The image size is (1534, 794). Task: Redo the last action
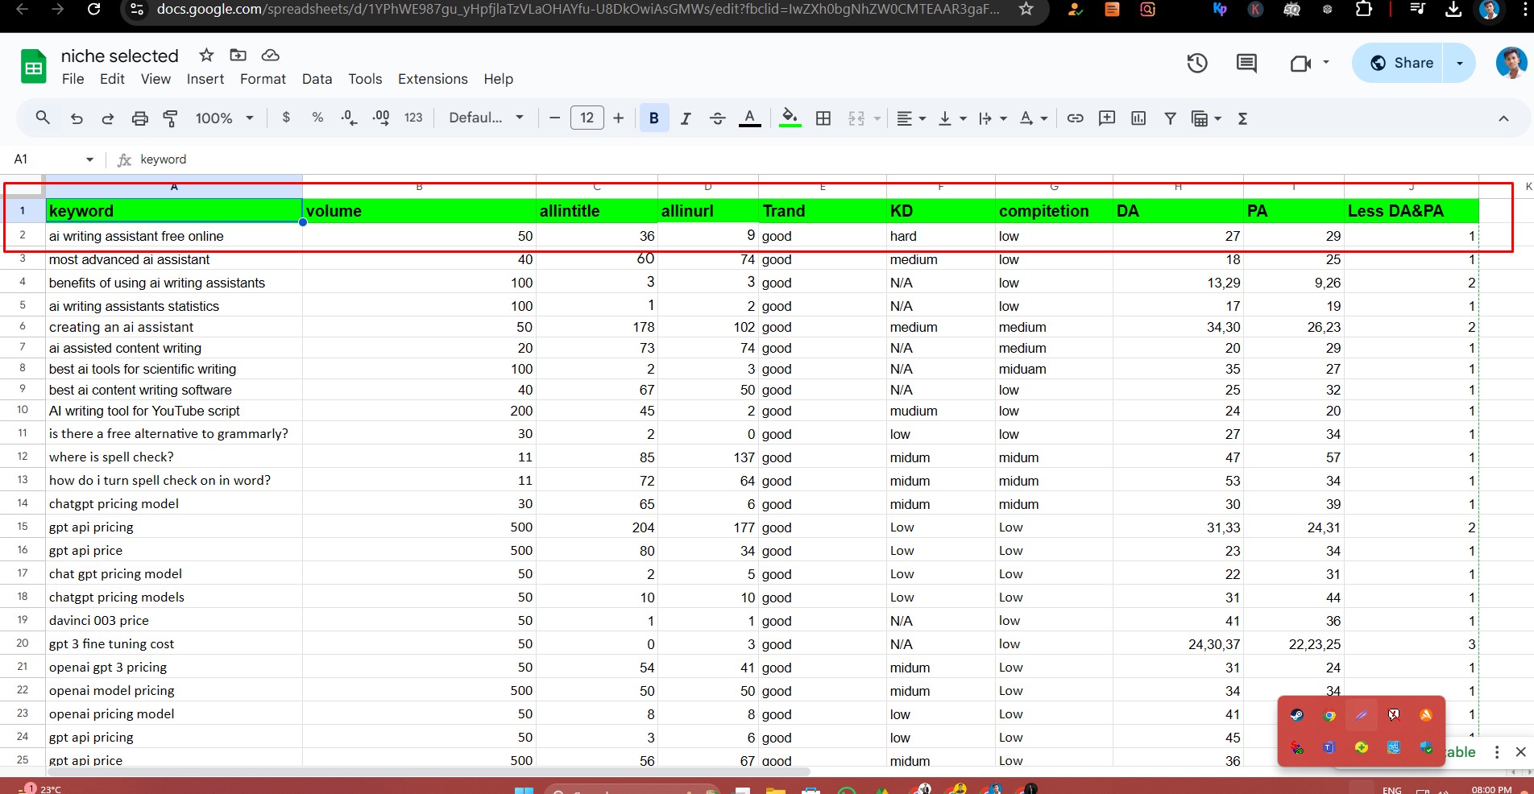pos(107,118)
